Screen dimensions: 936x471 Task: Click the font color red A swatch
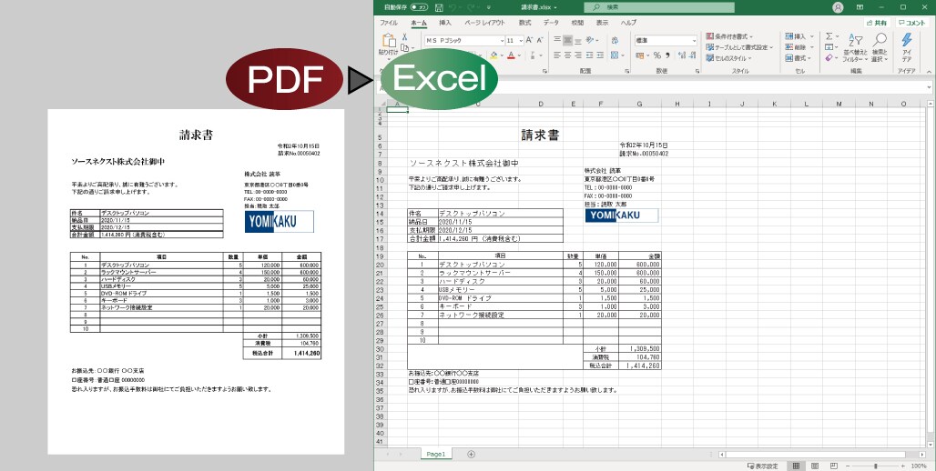click(511, 55)
